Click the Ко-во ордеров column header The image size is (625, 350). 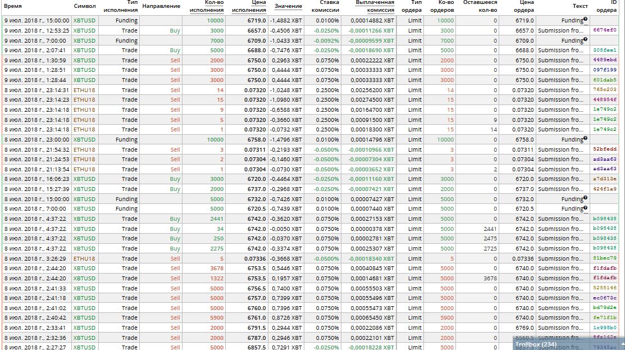(442, 6)
